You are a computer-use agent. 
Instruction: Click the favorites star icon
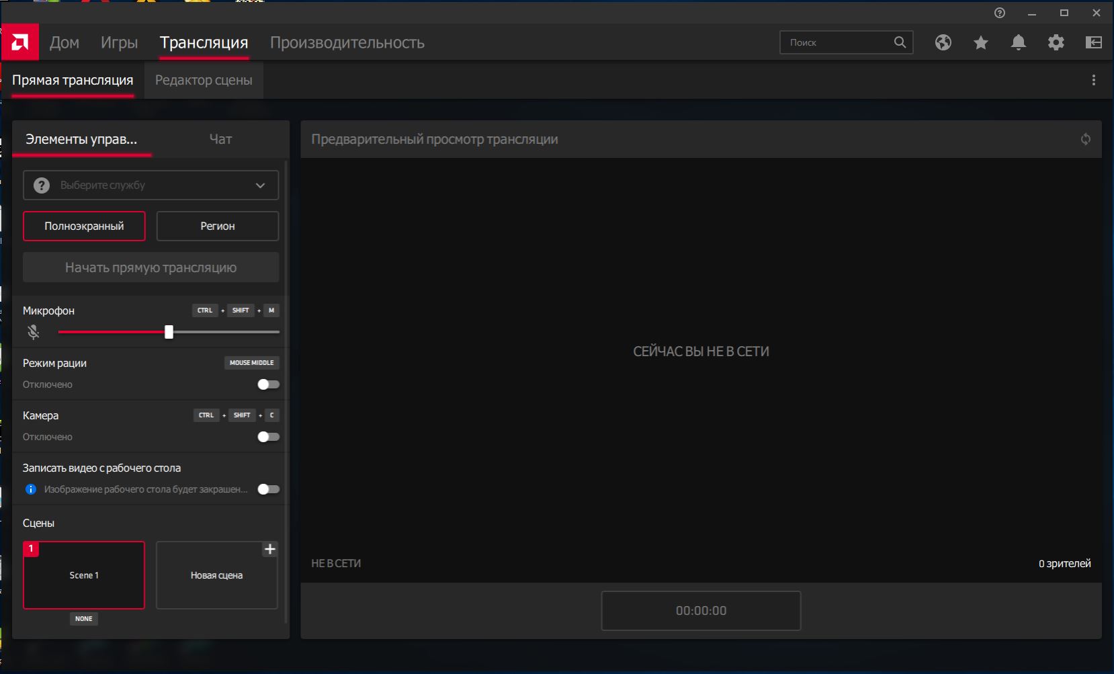[x=980, y=42]
